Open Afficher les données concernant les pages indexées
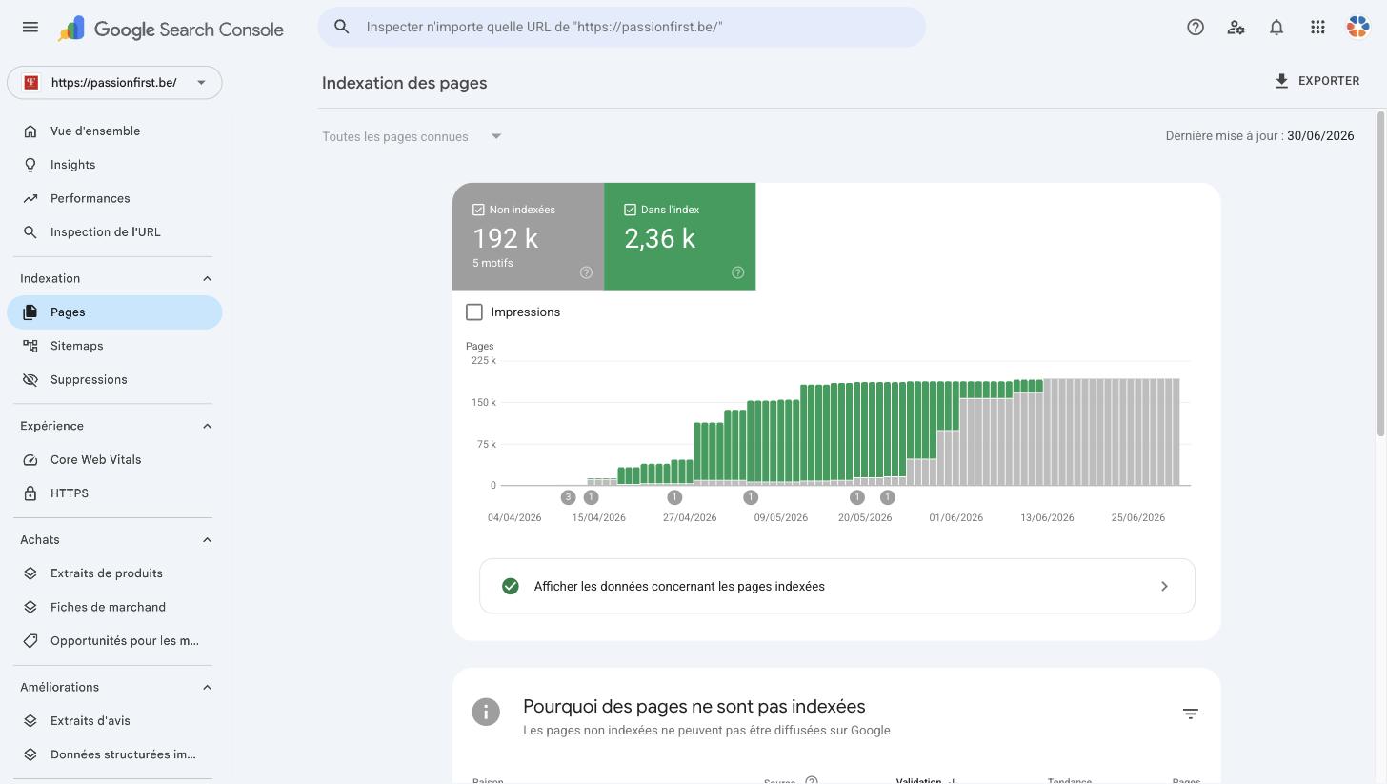The width and height of the screenshot is (1387, 784). point(837,586)
